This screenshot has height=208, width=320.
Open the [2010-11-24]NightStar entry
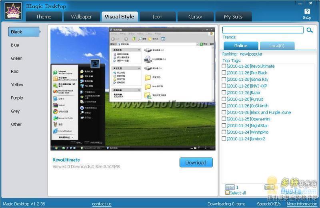click(x=247, y=126)
